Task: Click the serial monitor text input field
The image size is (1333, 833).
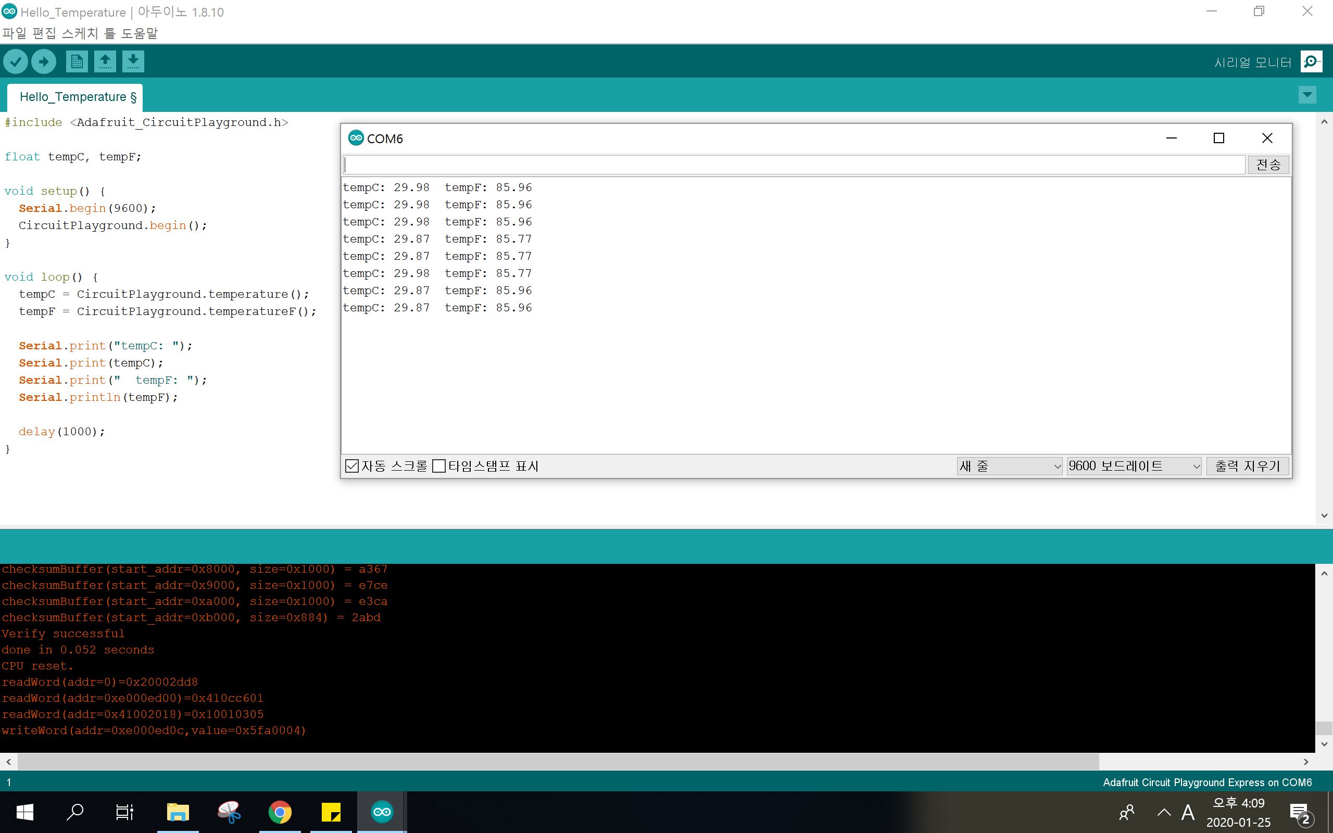Action: click(x=793, y=165)
